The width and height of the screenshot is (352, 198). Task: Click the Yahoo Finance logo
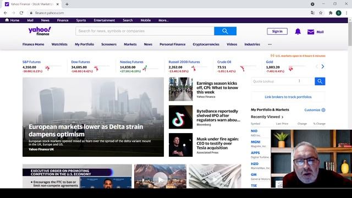click(40, 31)
